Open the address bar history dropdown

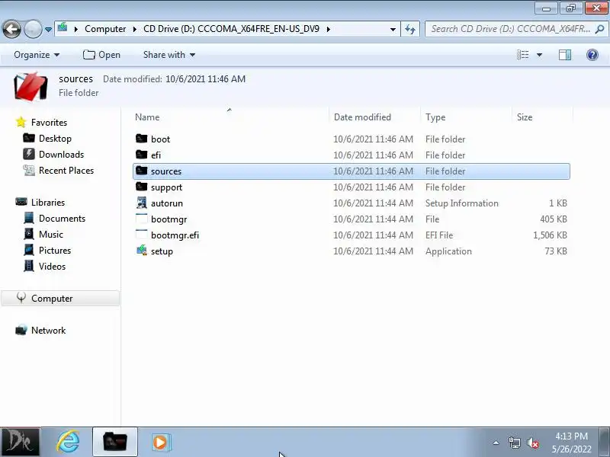[393, 29]
